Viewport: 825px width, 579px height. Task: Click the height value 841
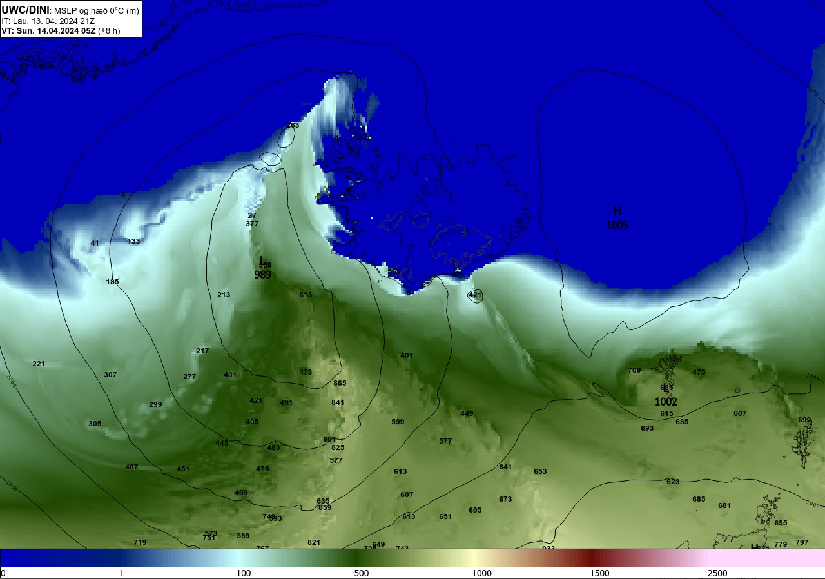pos(338,402)
